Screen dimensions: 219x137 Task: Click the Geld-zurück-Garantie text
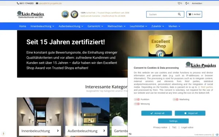pos(90,16)
